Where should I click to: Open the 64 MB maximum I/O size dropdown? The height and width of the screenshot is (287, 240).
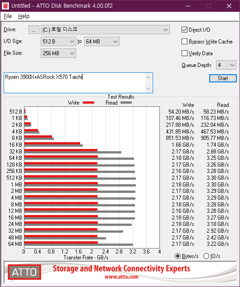pos(102,42)
